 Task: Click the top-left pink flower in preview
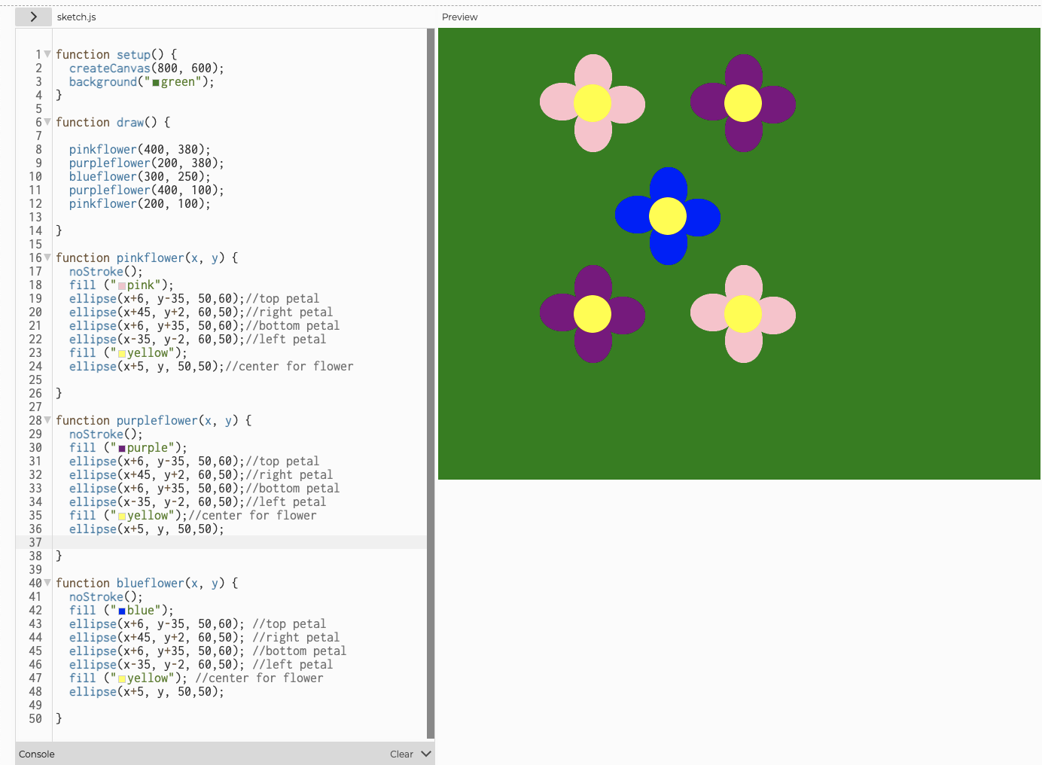[x=593, y=103]
